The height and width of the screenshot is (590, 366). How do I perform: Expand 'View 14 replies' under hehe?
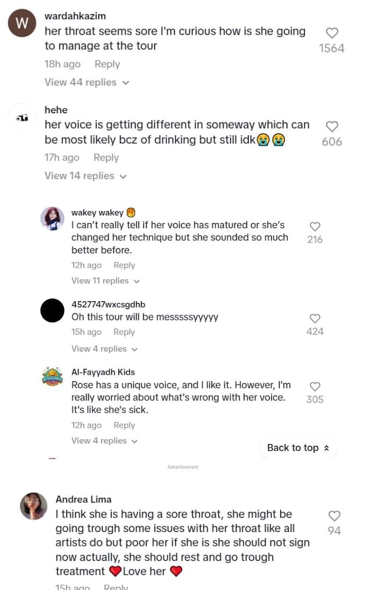tap(85, 176)
